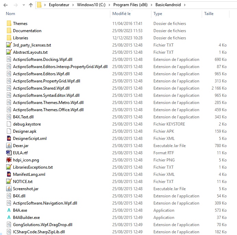Click B4X.Text.dll file icon
This screenshot has height=235, width=237.
pyautogui.click(x=9, y=117)
